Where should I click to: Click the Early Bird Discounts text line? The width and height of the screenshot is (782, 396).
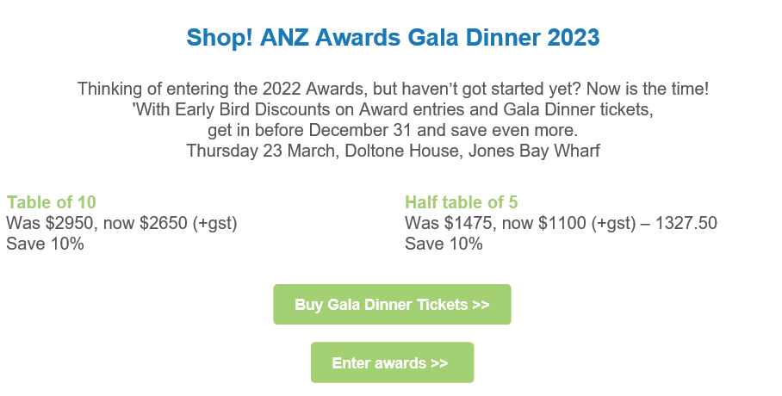click(x=392, y=110)
